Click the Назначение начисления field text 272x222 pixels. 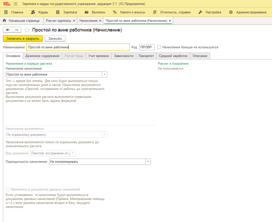coord(54,75)
